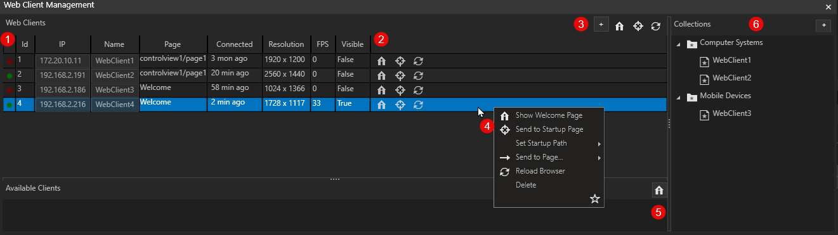The width and height of the screenshot is (838, 235).
Task: Open Send to Page submenu
Action: tap(549, 157)
